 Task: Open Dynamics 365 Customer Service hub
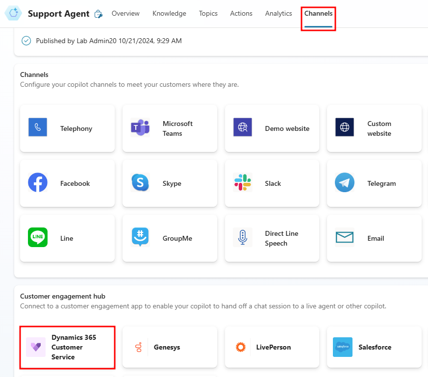click(x=67, y=347)
